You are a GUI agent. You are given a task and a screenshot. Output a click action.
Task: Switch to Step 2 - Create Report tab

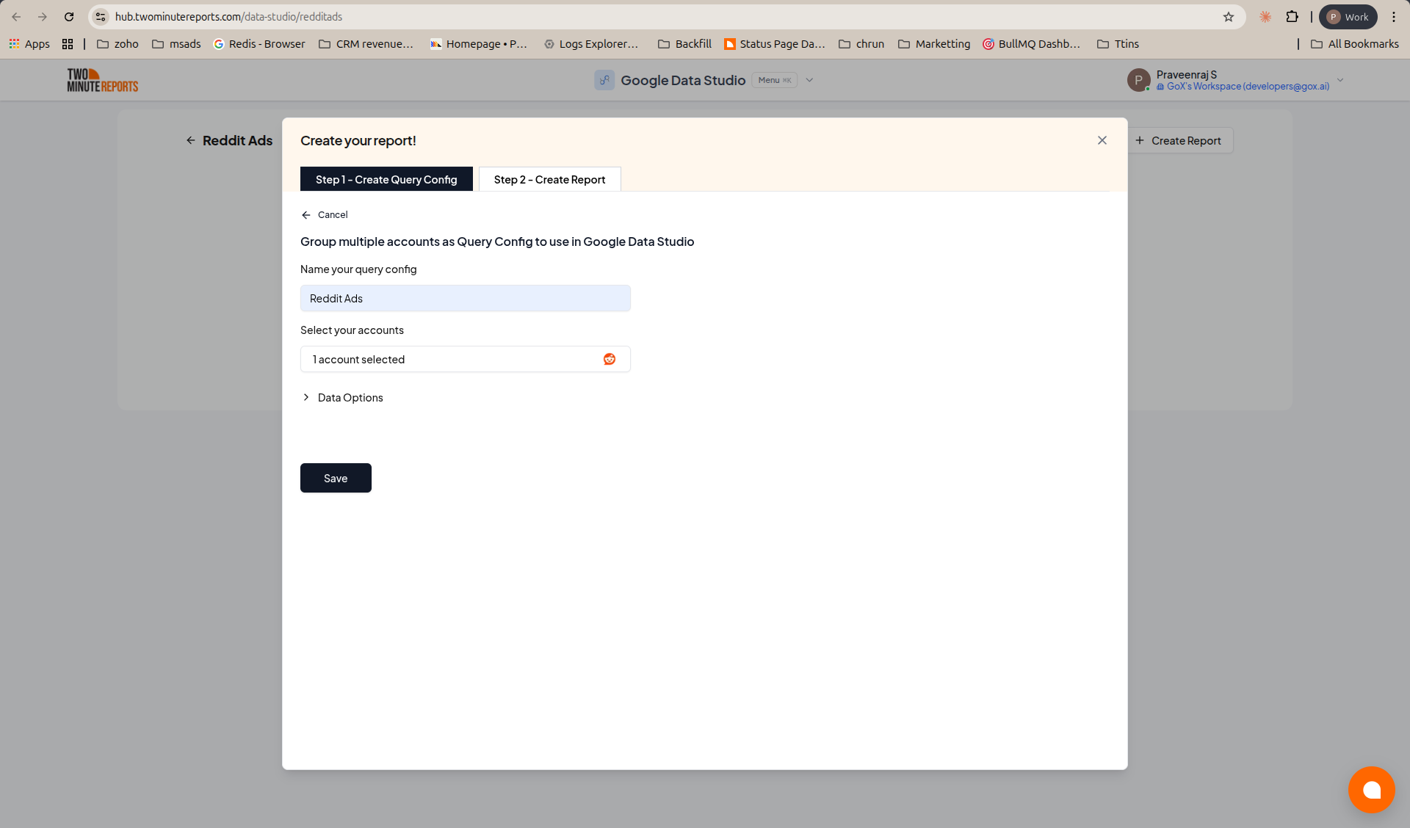[x=549, y=179]
